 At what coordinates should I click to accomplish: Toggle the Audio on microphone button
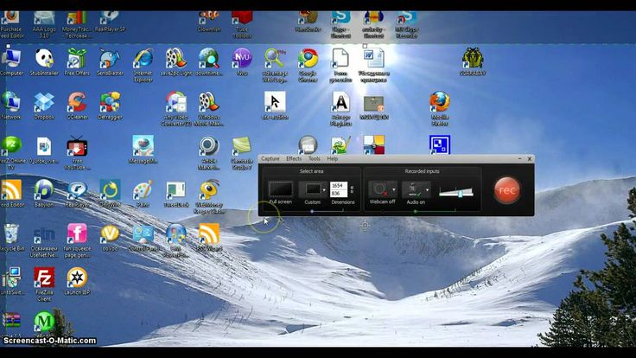click(x=413, y=189)
